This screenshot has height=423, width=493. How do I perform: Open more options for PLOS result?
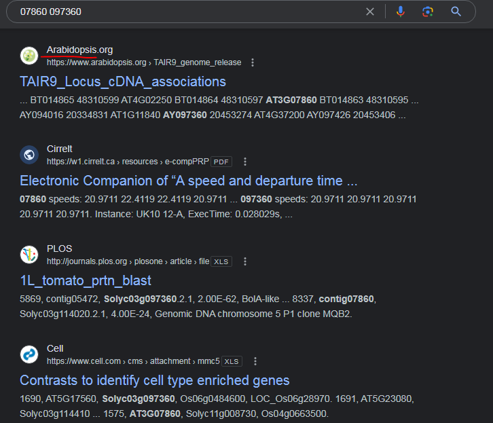click(x=245, y=261)
